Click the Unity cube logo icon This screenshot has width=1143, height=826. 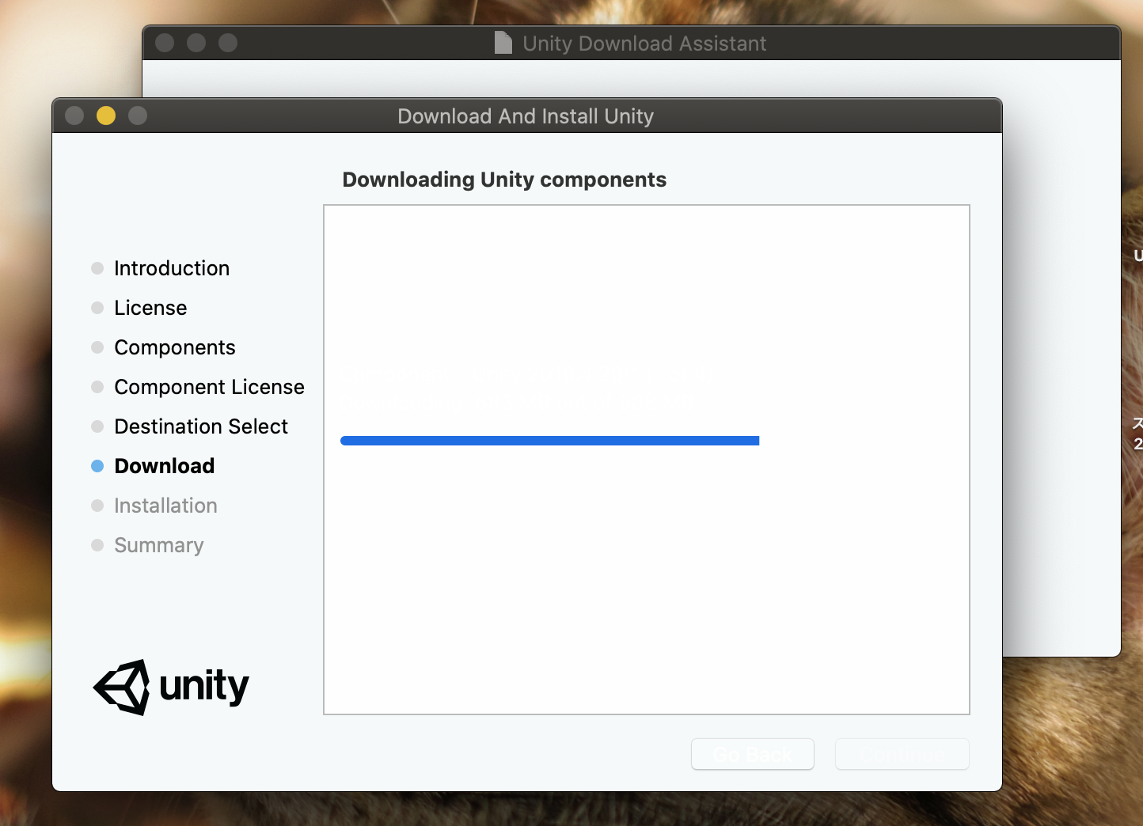(x=122, y=688)
